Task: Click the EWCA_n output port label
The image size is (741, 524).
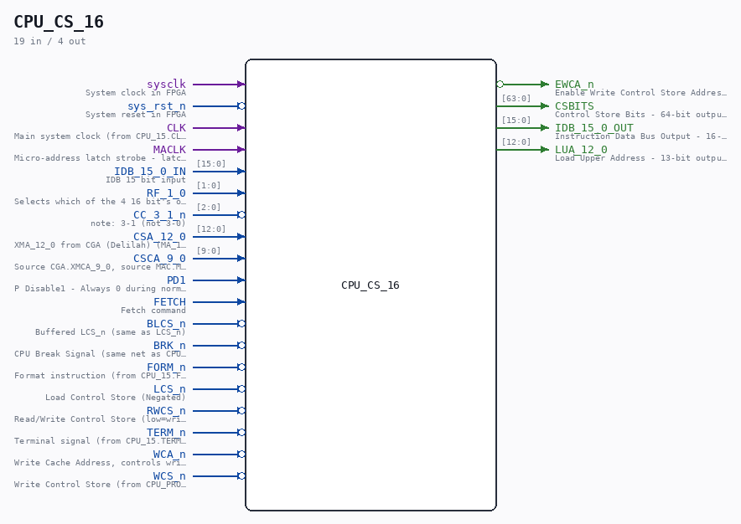Action: point(574,84)
